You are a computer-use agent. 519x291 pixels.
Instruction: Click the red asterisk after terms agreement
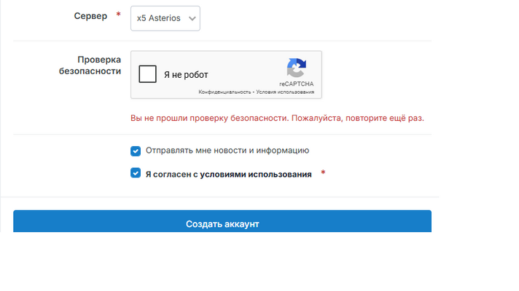click(323, 174)
